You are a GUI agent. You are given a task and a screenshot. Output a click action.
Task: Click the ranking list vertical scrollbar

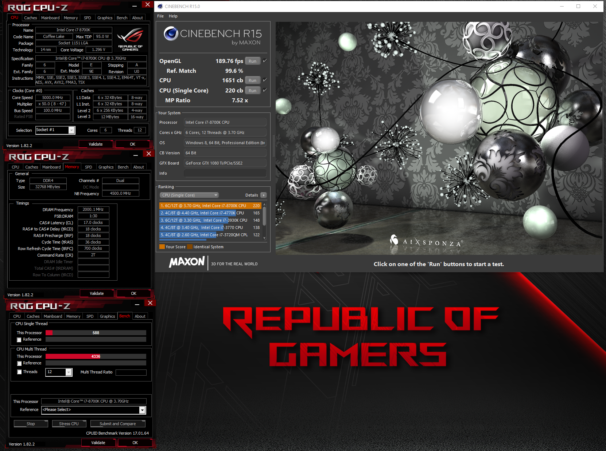pos(265,221)
